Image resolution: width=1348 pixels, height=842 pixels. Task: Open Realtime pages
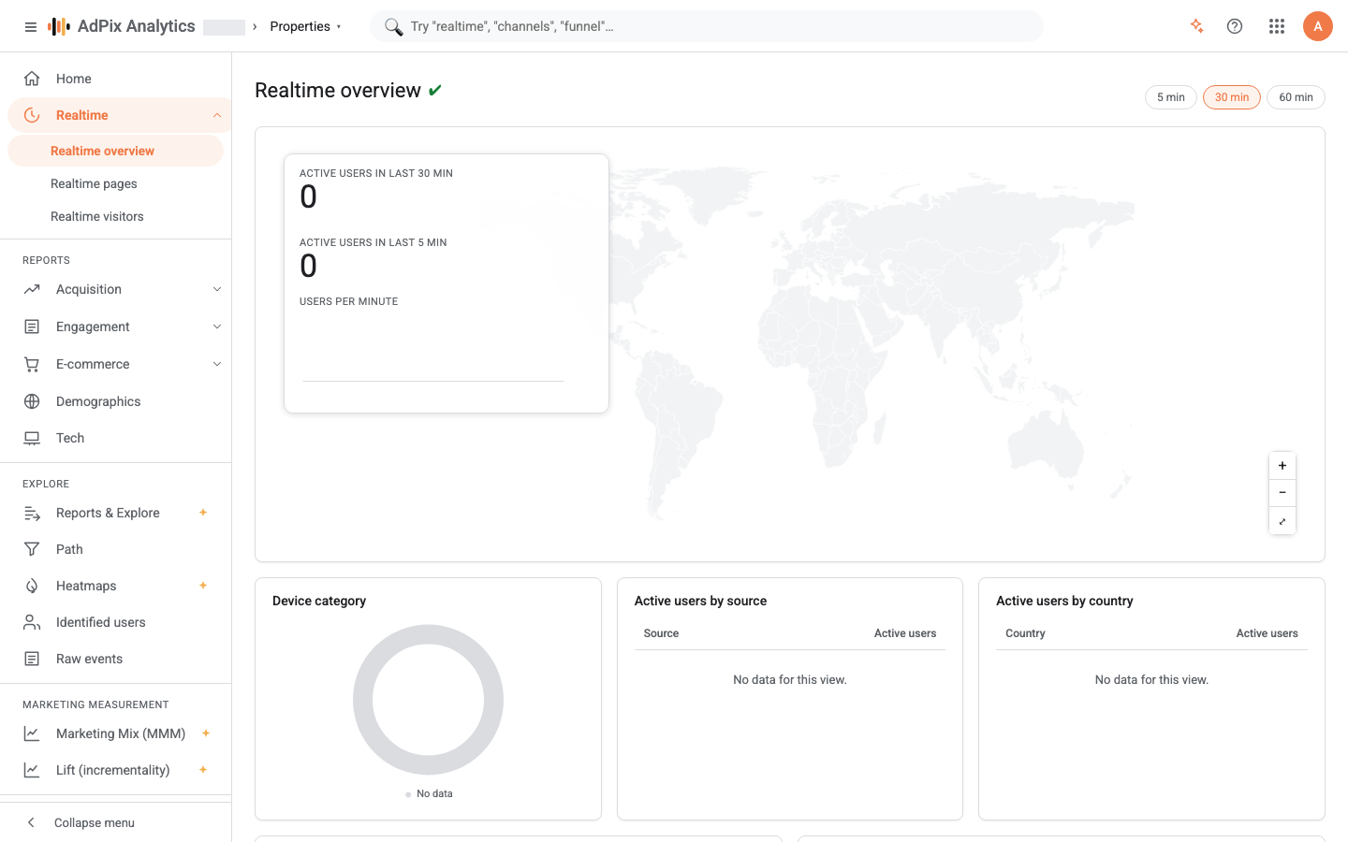pos(116,183)
